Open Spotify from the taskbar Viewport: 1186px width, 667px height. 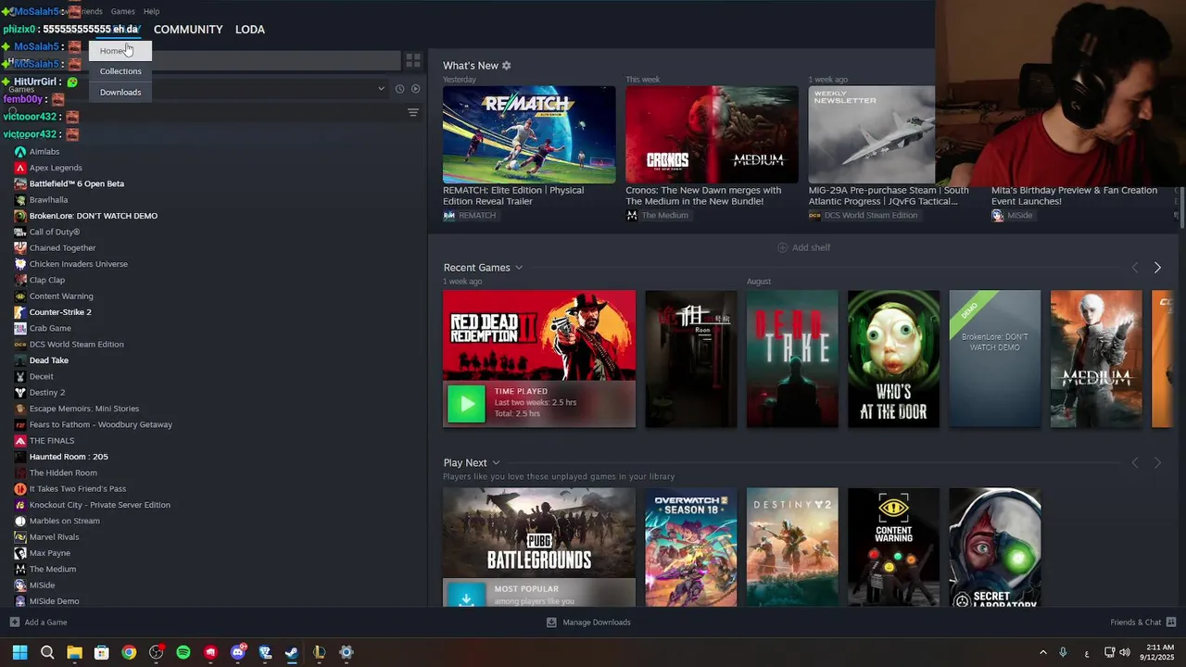[x=183, y=652]
